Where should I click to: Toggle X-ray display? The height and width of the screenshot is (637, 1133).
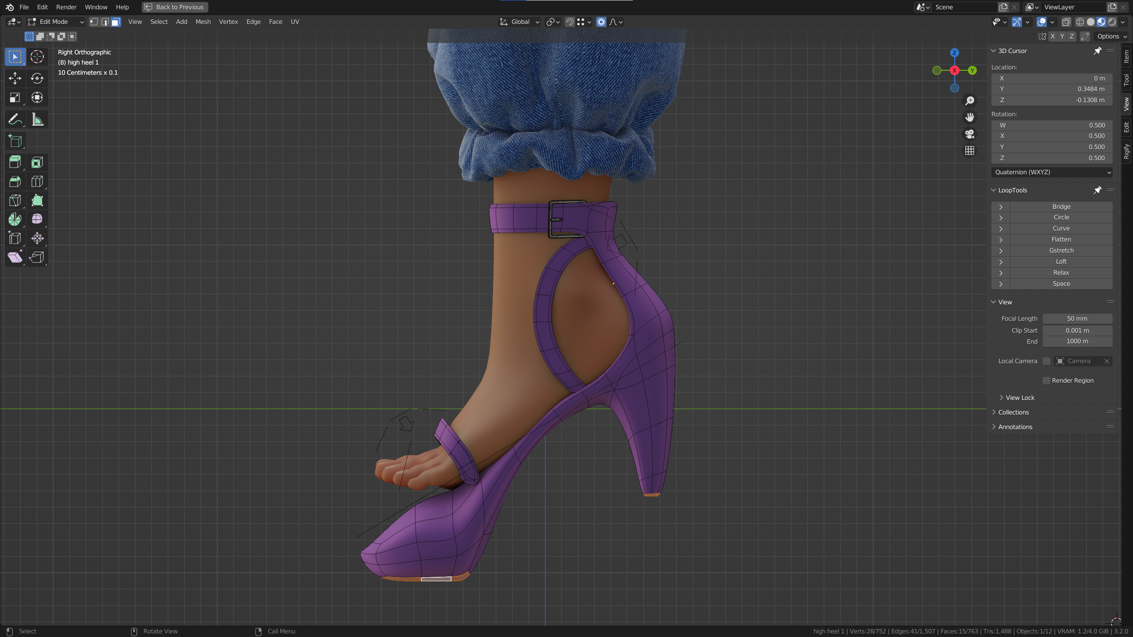pyautogui.click(x=1066, y=22)
